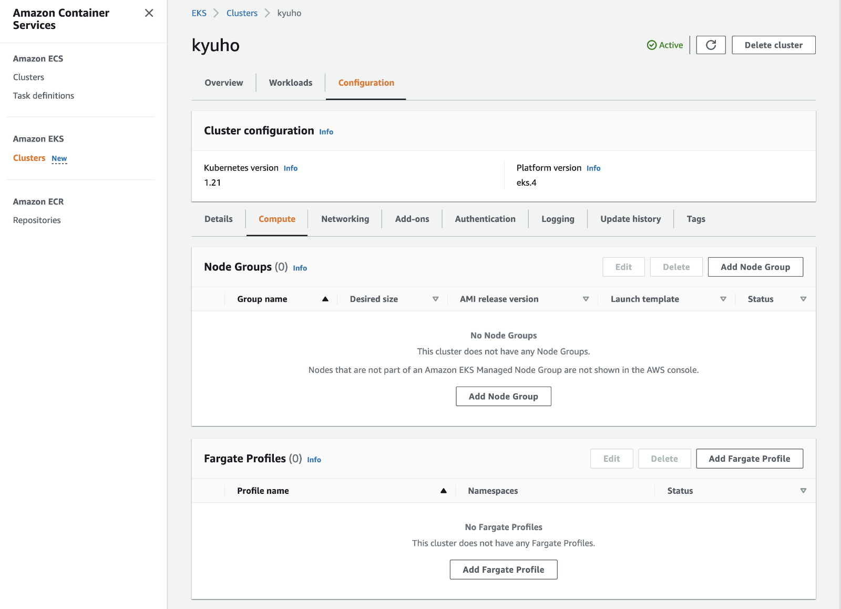841x609 pixels.
Task: Close the Amazon Container Services sidebar
Action: (149, 13)
